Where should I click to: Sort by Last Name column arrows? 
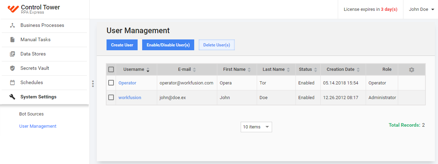288,70
